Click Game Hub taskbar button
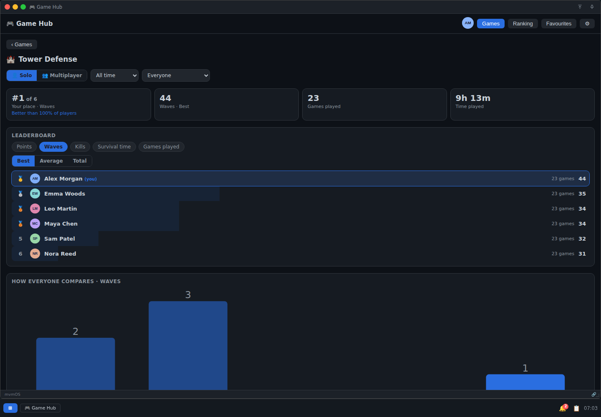Screen dimensions: 601x417 (40, 408)
